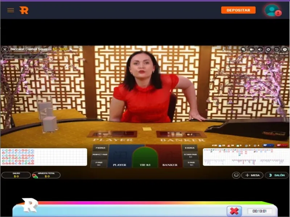The image size is (290, 217).
Task: Click the APUESTA TOTAL display
Action: click(x=46, y=175)
